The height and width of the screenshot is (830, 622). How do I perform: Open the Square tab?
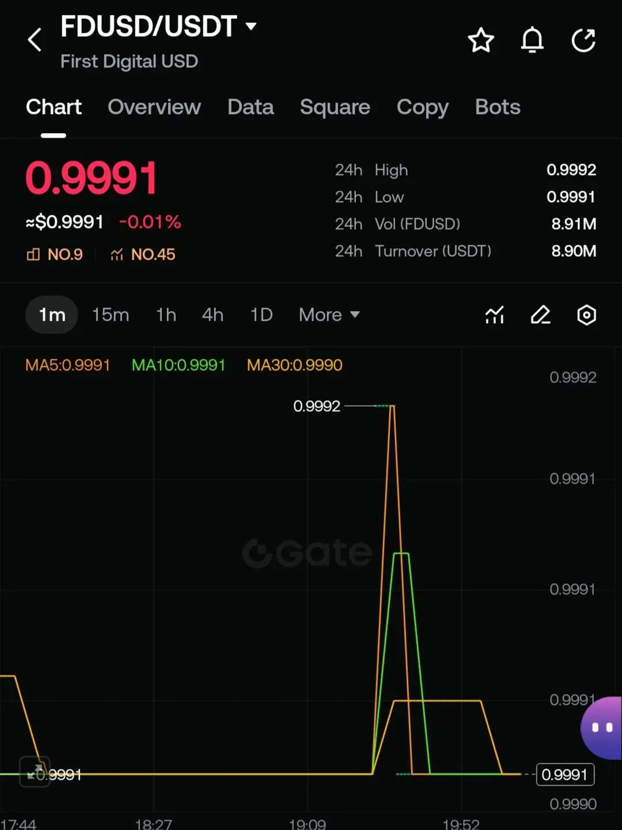[335, 107]
